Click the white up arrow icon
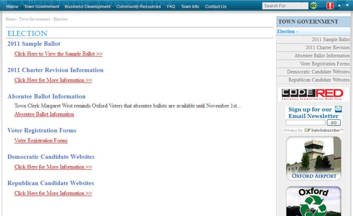The image size is (353, 216). click(339, 6)
